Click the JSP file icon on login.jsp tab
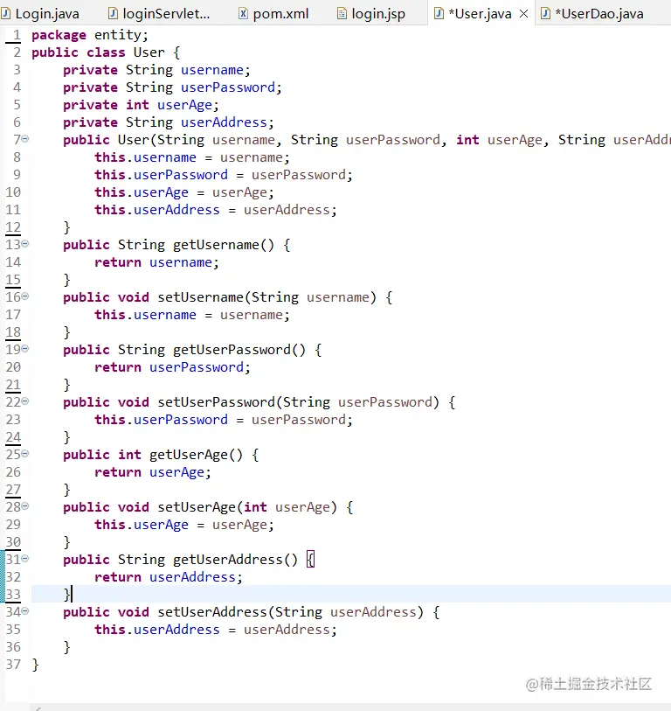 [x=342, y=14]
